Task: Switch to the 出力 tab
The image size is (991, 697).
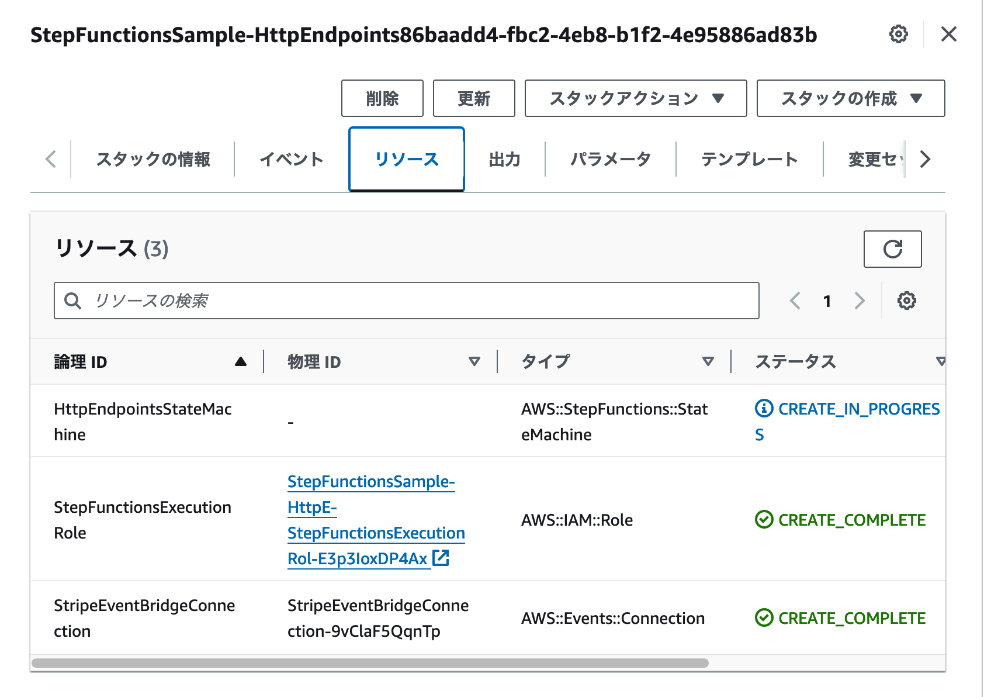Action: 504,158
